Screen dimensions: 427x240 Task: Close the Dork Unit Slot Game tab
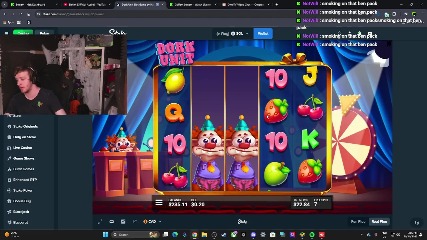click(163, 5)
